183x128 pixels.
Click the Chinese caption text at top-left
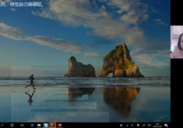tap(21, 5)
